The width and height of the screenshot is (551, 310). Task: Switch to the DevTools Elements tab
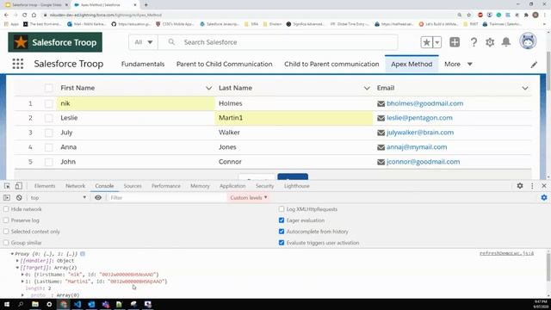45,186
